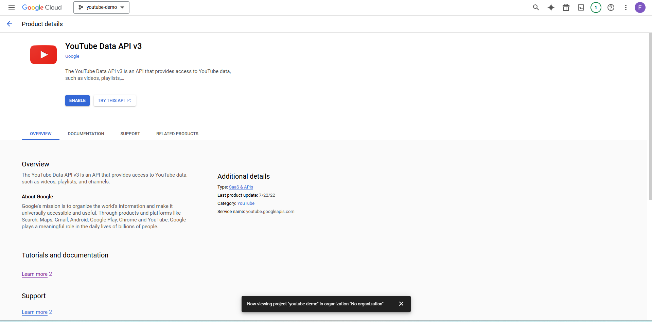
Task: Open the three-dot overflow menu
Action: 625,7
